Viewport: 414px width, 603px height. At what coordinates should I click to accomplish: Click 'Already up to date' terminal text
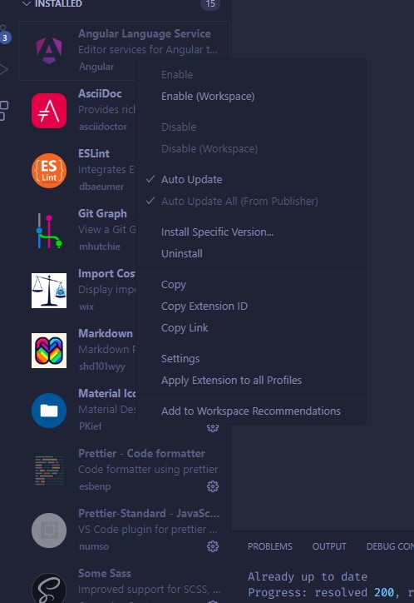pos(308,576)
